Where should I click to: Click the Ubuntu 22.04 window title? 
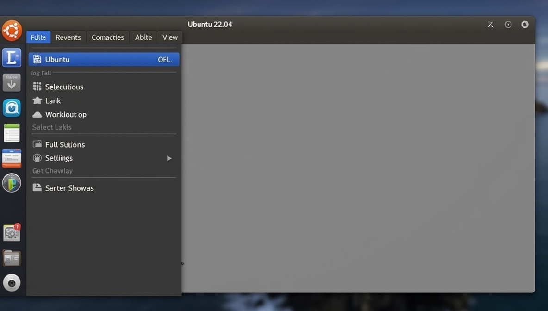coord(210,24)
